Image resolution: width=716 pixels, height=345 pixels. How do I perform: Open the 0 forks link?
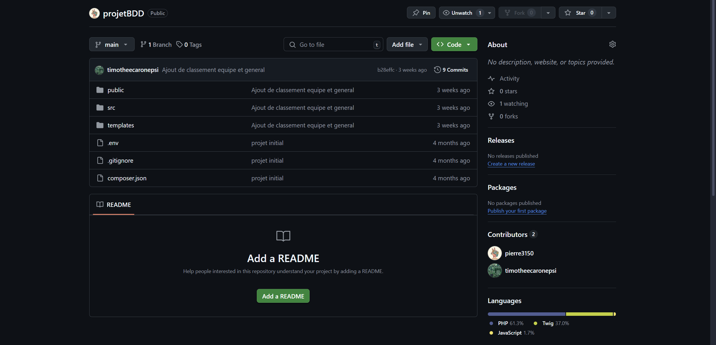[x=509, y=116]
